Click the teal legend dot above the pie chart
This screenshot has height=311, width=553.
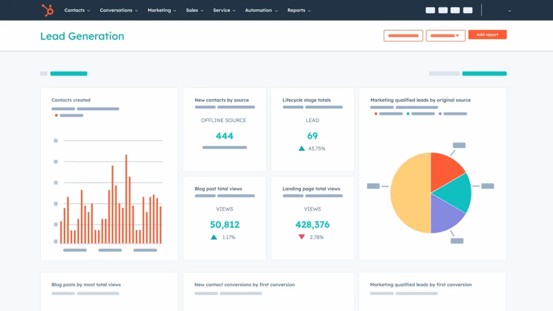pyautogui.click(x=408, y=114)
